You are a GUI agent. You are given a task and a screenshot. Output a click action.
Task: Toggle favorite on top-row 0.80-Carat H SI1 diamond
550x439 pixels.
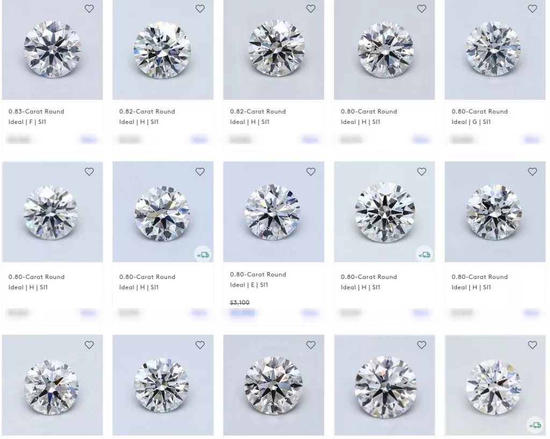click(421, 9)
